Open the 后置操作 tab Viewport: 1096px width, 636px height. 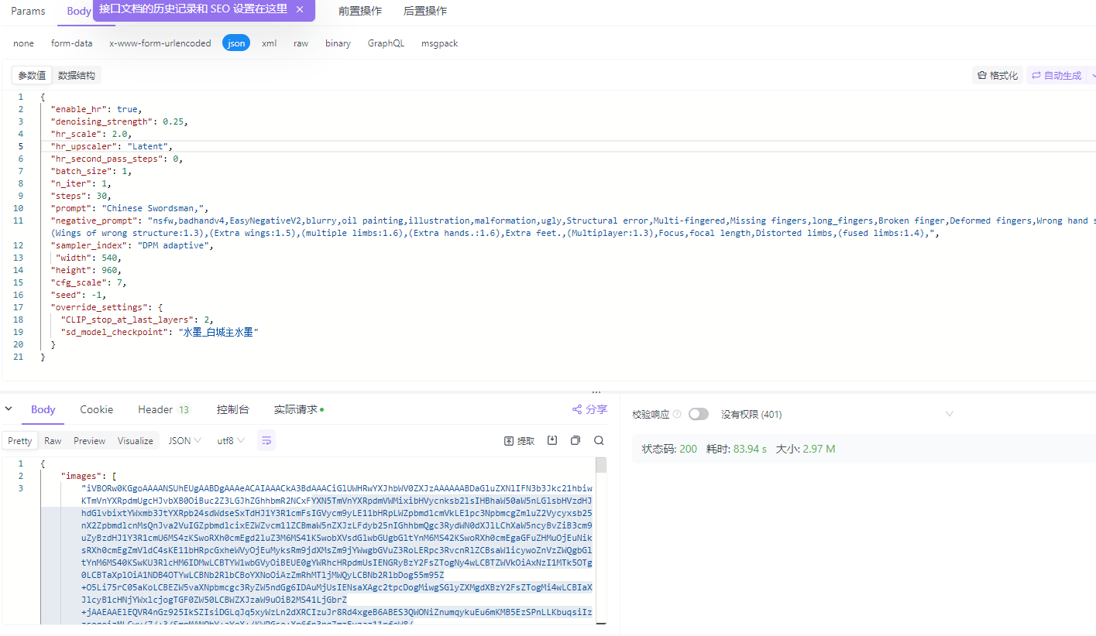pyautogui.click(x=425, y=11)
